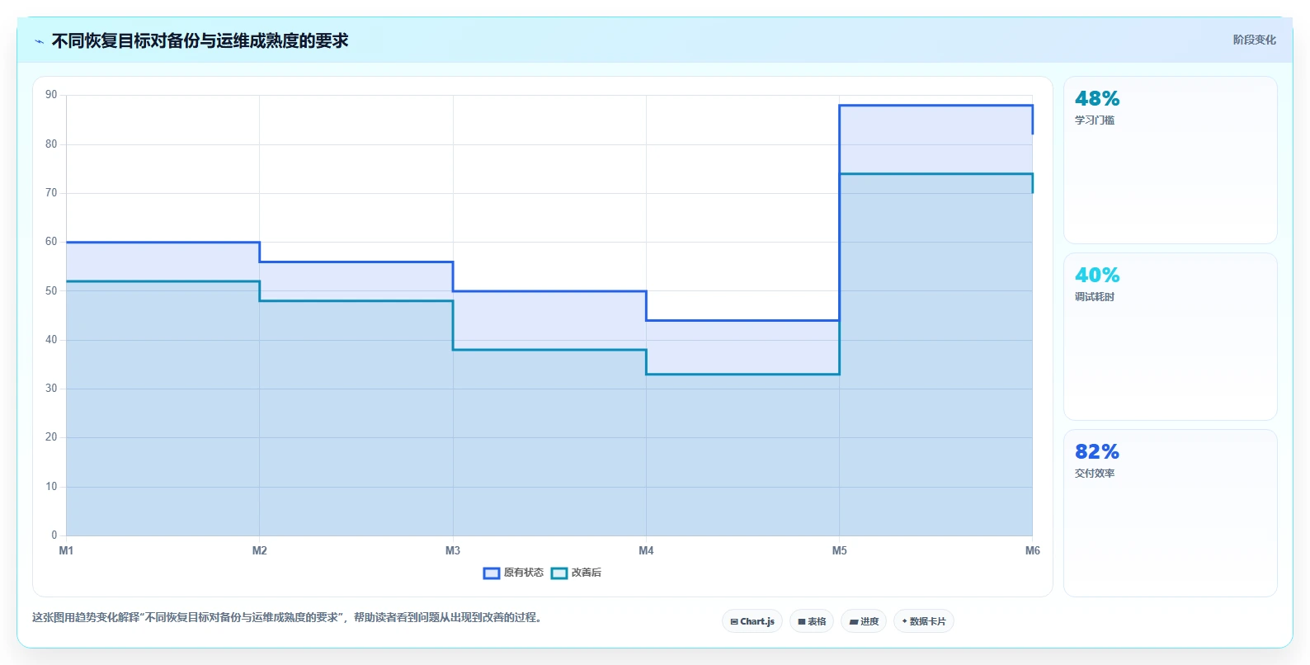Click the 50 y-axis tick label
1310x665 pixels.
click(51, 290)
